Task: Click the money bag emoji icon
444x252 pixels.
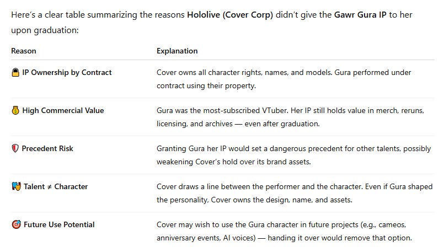Action: point(15,110)
